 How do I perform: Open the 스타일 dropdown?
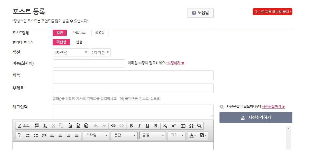[x=96, y=135]
